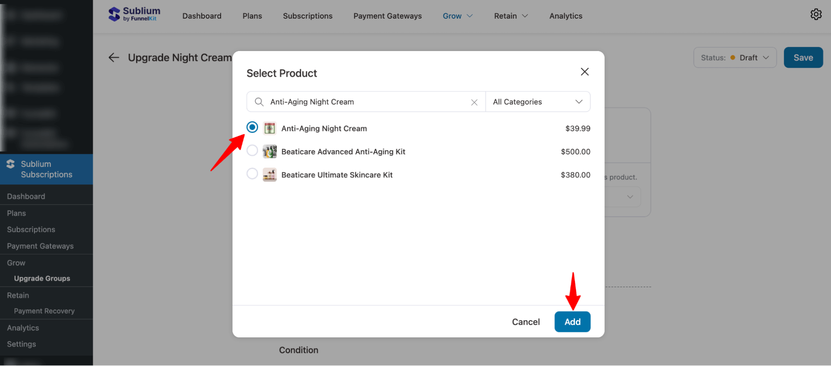The image size is (831, 366).
Task: Click the $39.99 price
Action: click(577, 129)
